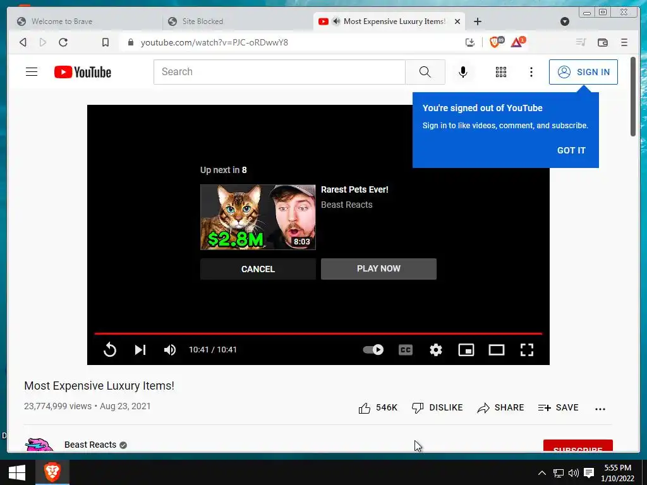This screenshot has height=485, width=647.
Task: Enter full screen mode
Action: (x=527, y=350)
